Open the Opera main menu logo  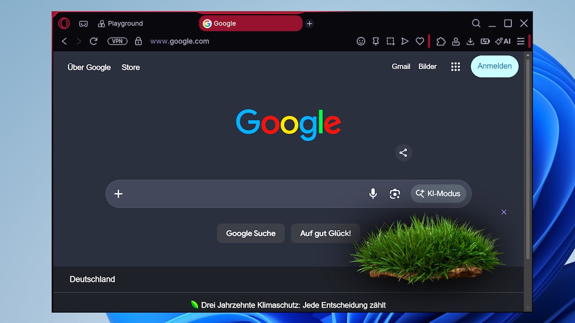tap(64, 23)
